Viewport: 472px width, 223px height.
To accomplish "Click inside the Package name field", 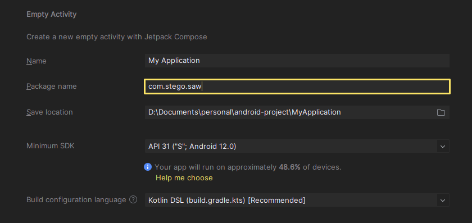I will pos(297,87).
